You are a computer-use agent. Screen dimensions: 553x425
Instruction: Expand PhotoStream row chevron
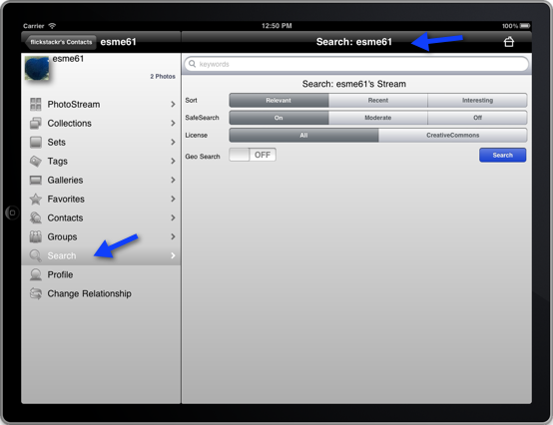[x=173, y=105]
